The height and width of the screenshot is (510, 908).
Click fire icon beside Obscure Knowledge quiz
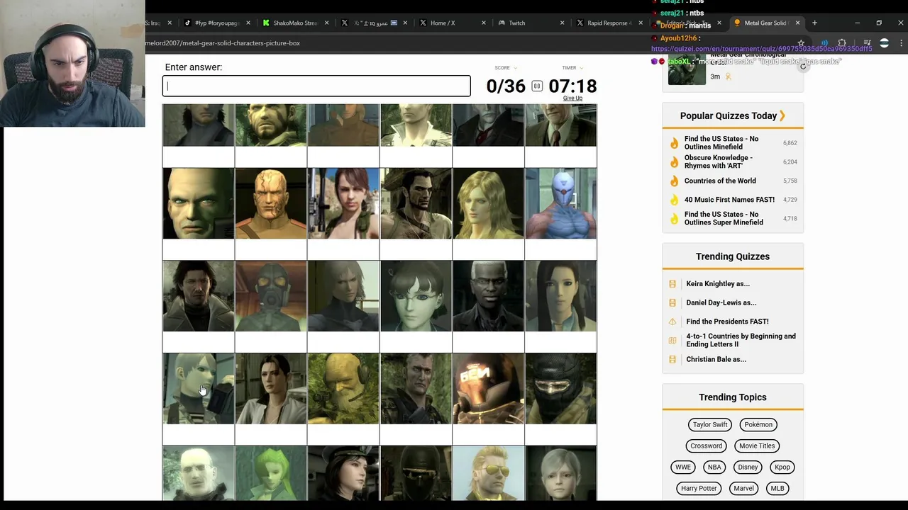(674, 162)
